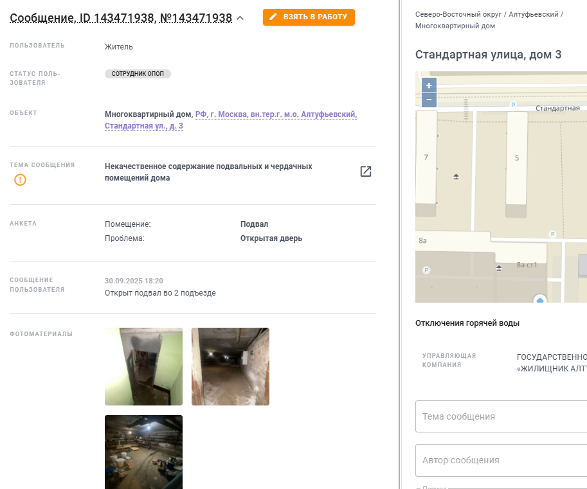Open the green-walled basement doorway photo

[x=144, y=367]
